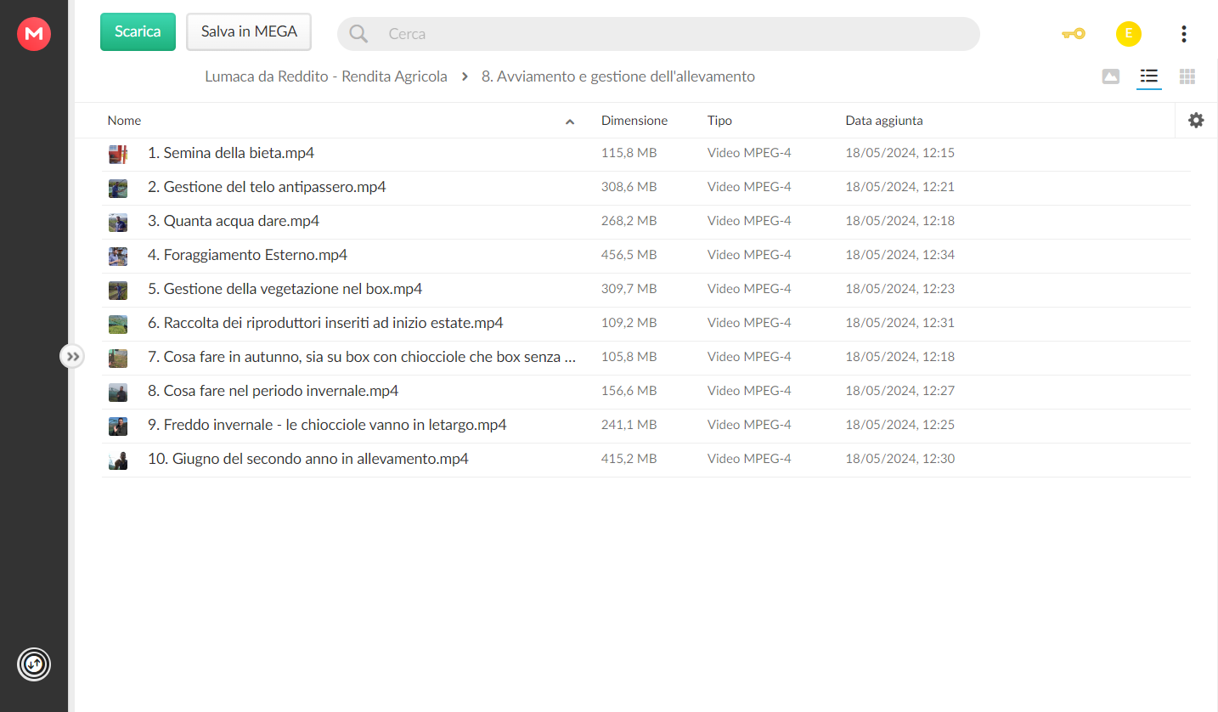Expand the collapsed left sidebar

[72, 357]
